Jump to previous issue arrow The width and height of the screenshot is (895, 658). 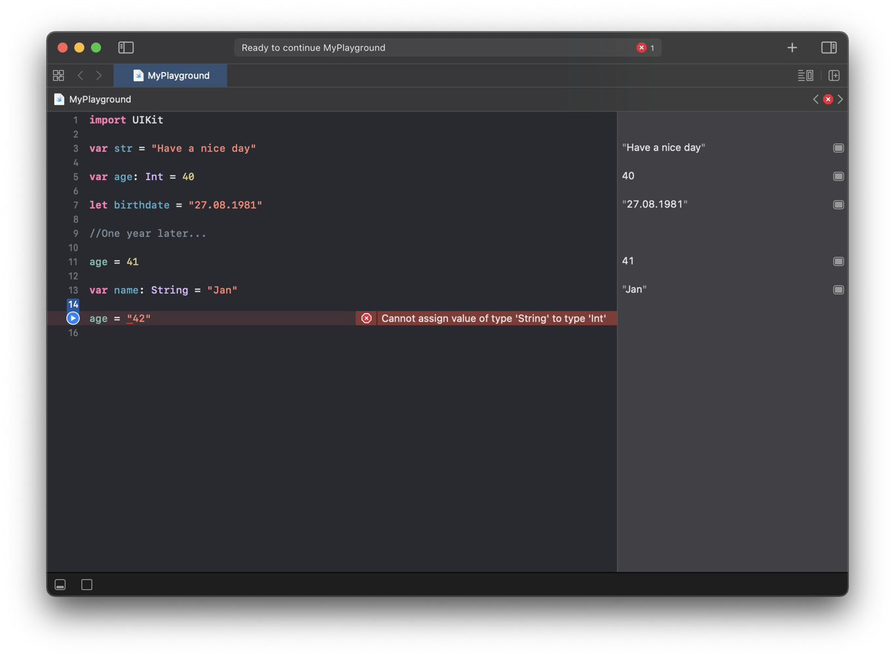816,99
